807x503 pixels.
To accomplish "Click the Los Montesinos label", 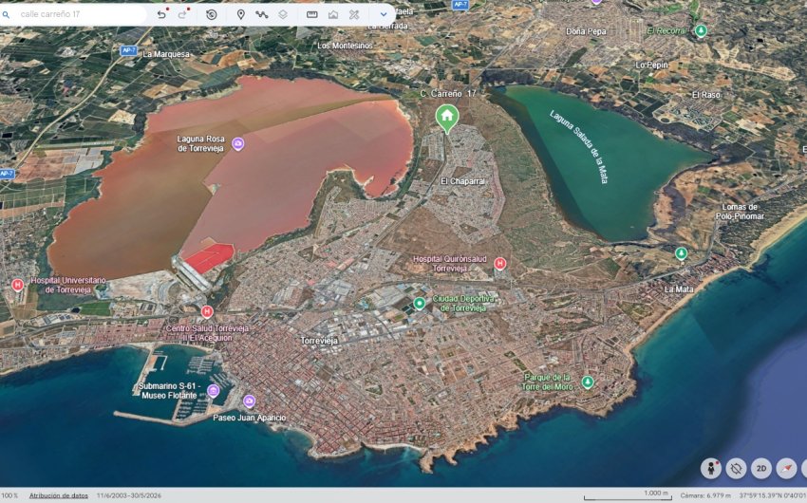I will tap(345, 46).
